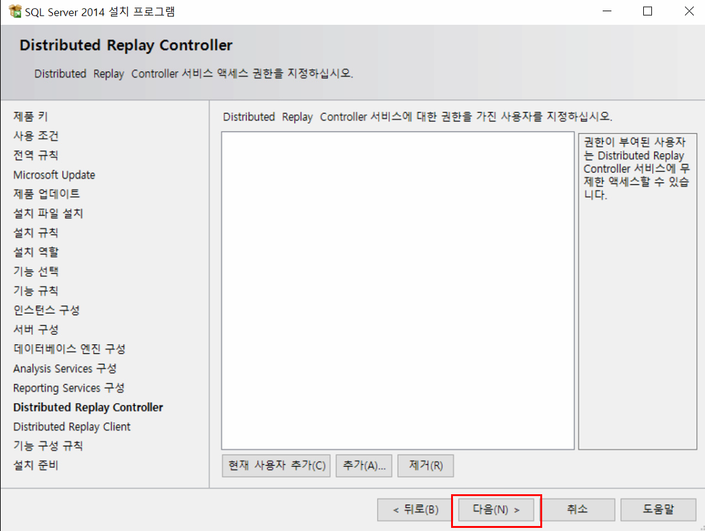The width and height of the screenshot is (705, 531).
Task: Click the 제거(R) remove button
Action: [x=425, y=466]
